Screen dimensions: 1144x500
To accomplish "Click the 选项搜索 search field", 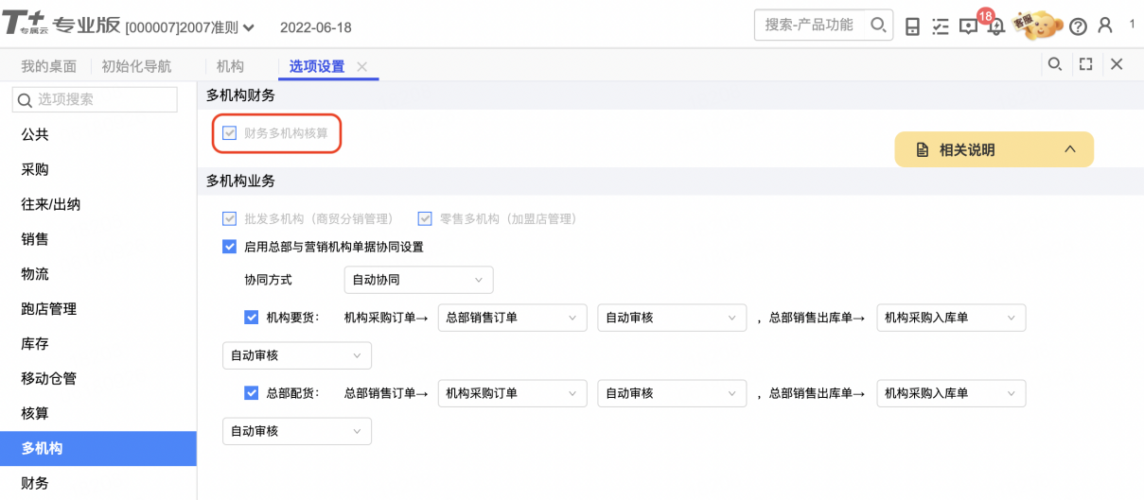I will click(x=95, y=99).
